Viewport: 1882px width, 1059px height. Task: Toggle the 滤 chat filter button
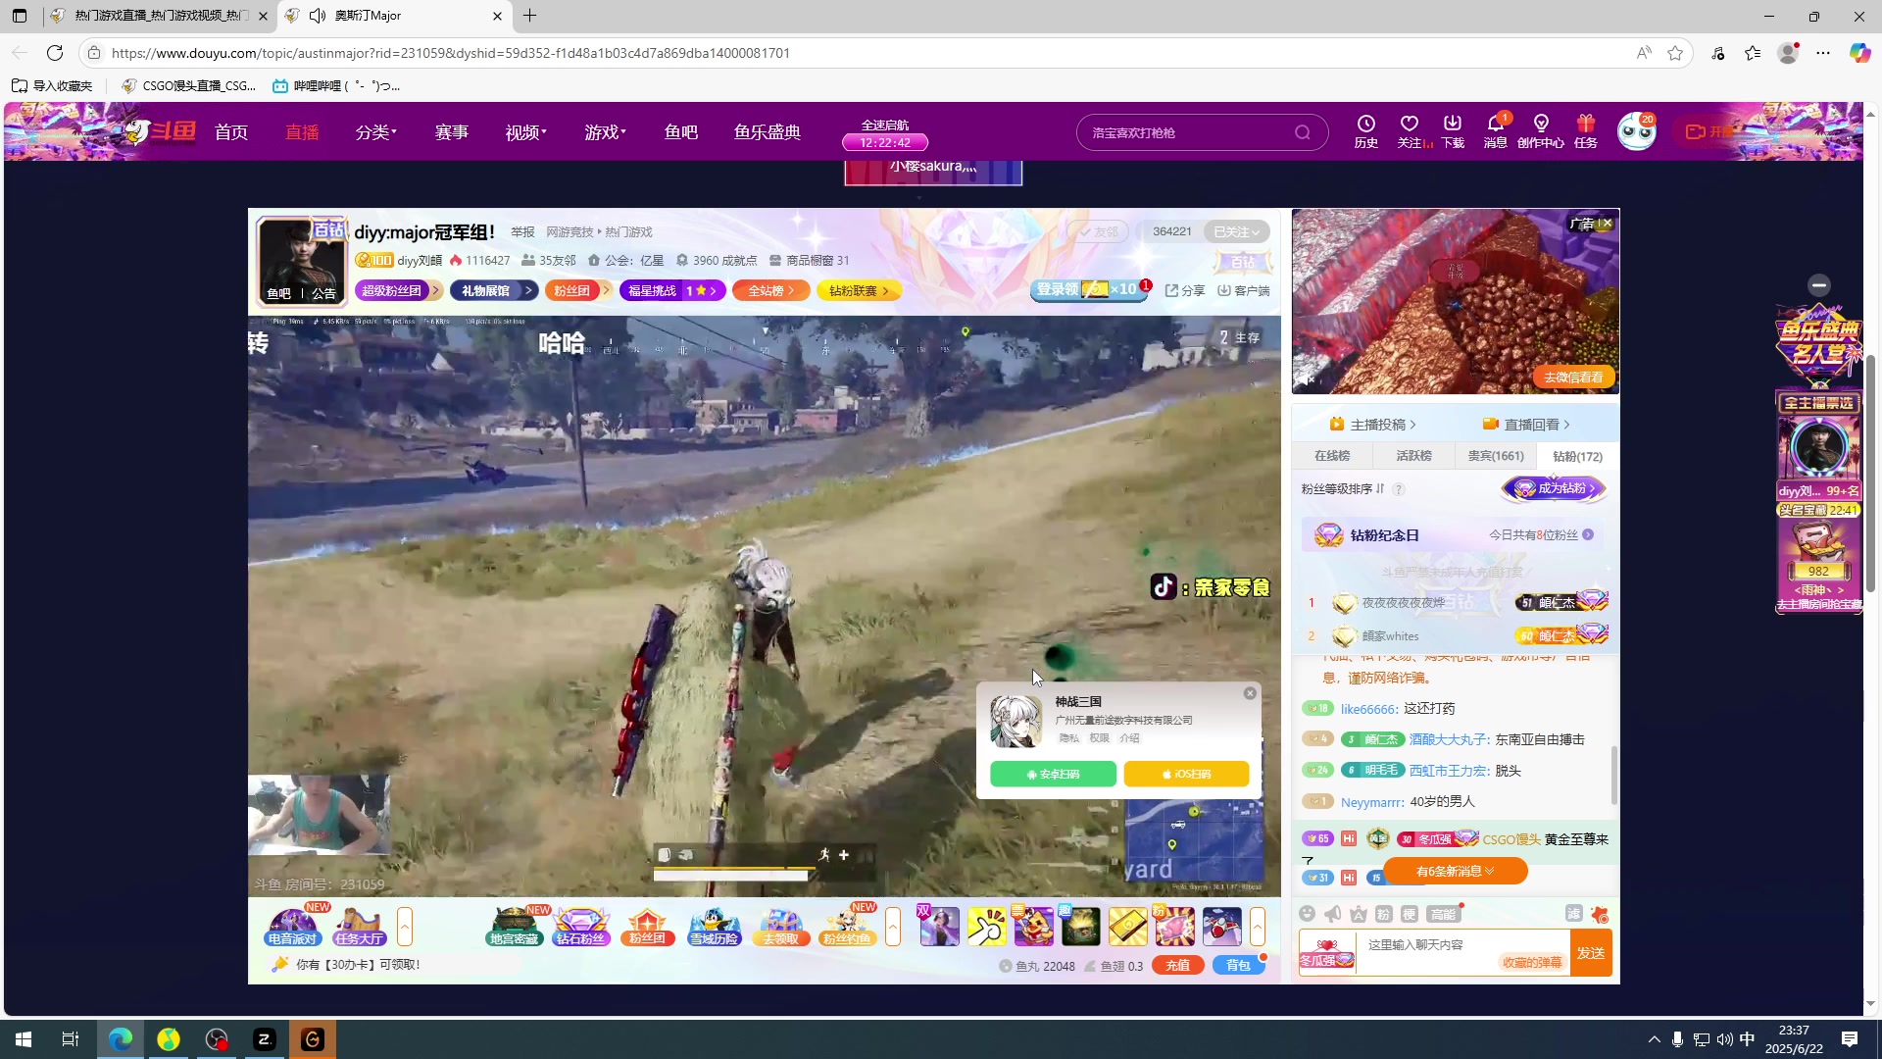[1573, 914]
